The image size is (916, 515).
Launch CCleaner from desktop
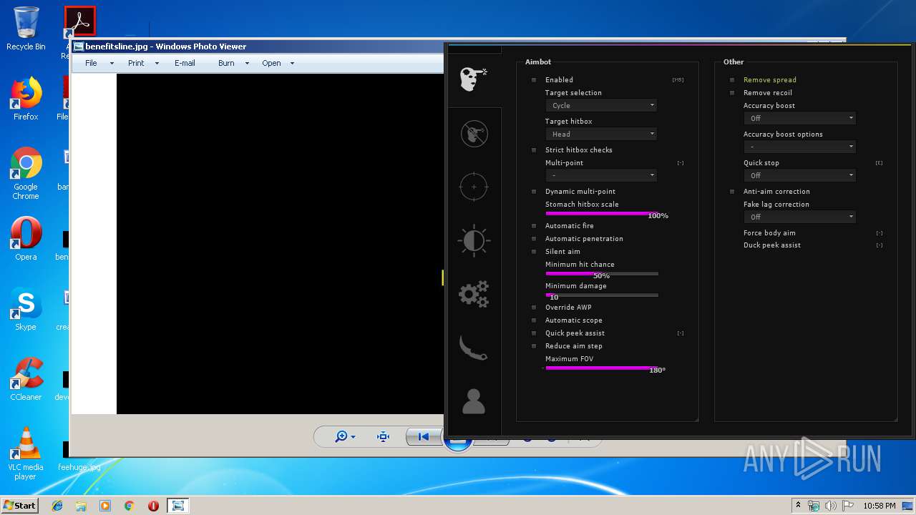[x=26, y=379]
